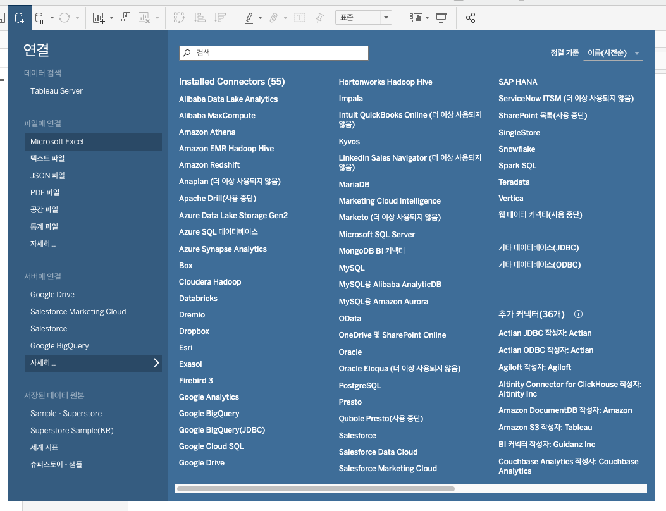The width and height of the screenshot is (666, 511).
Task: Open saved data source 세계 지표
Action: (x=44, y=447)
